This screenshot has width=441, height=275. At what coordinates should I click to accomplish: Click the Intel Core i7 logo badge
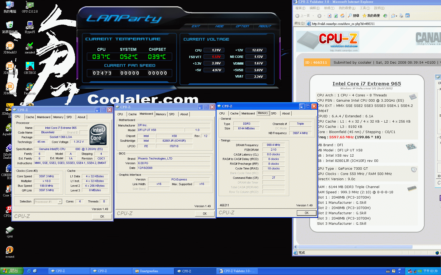[98, 135]
